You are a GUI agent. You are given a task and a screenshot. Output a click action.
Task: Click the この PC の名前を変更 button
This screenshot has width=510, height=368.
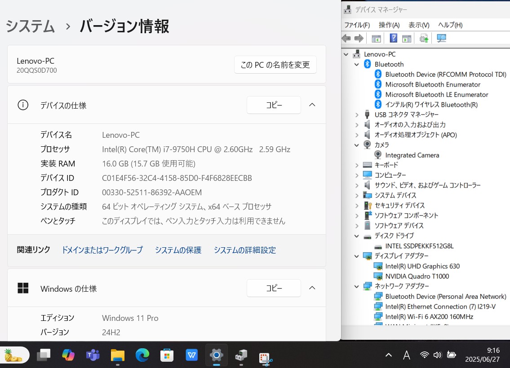(275, 65)
